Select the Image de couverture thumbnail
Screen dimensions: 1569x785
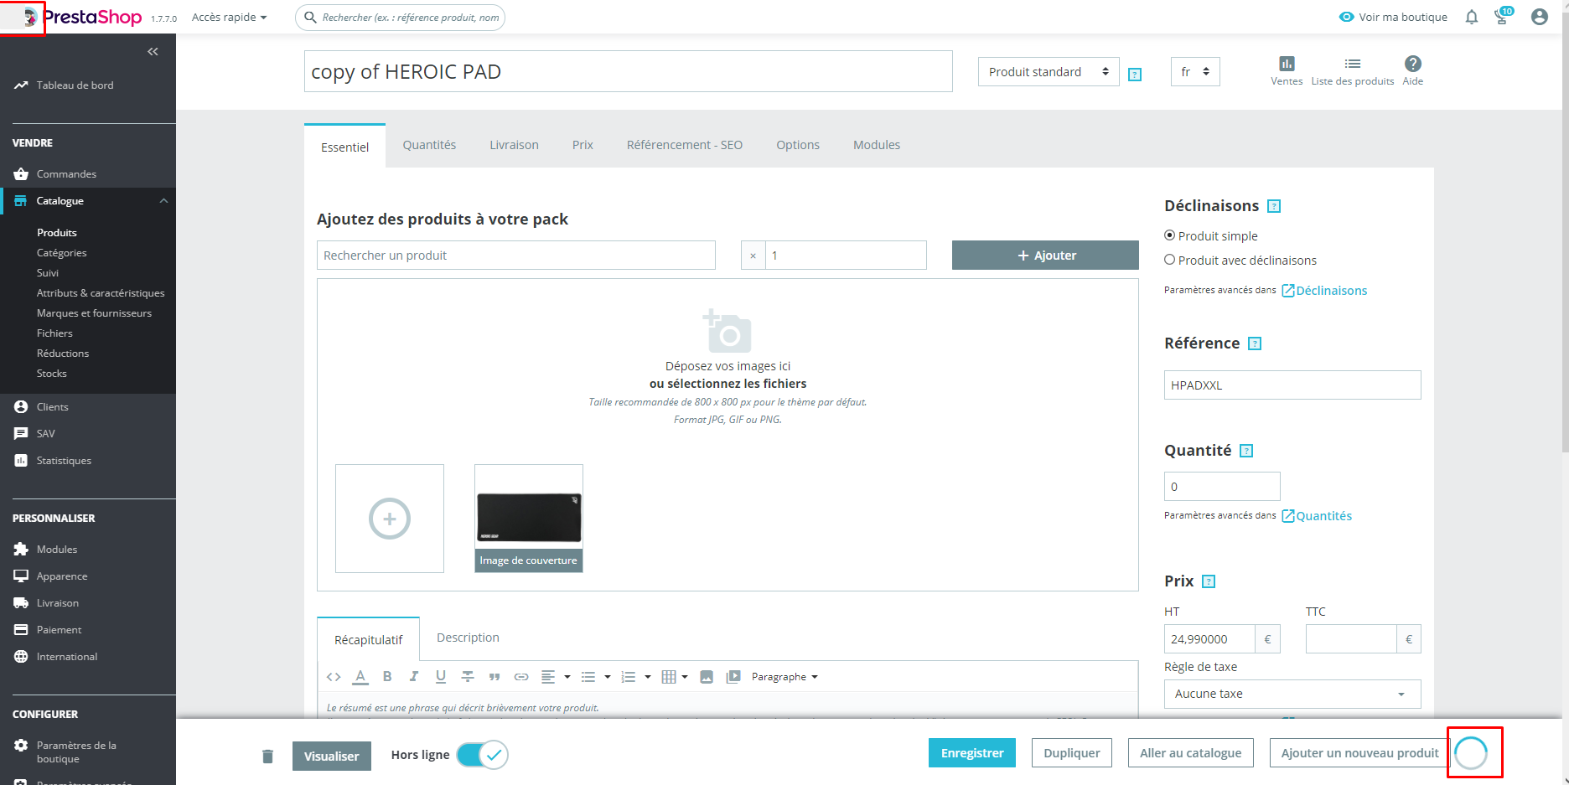tap(529, 519)
